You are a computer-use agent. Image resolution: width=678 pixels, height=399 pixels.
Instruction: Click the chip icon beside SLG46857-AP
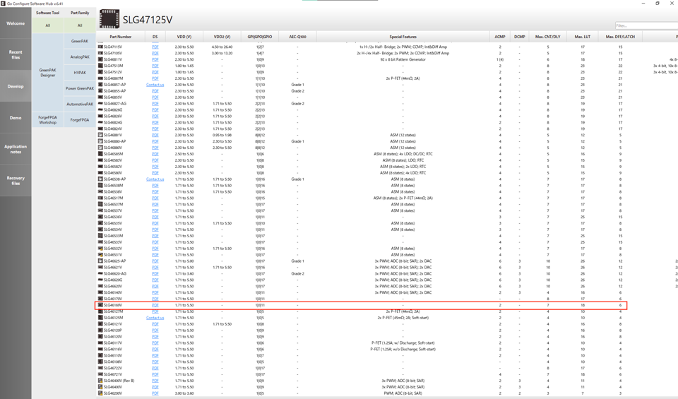point(100,85)
